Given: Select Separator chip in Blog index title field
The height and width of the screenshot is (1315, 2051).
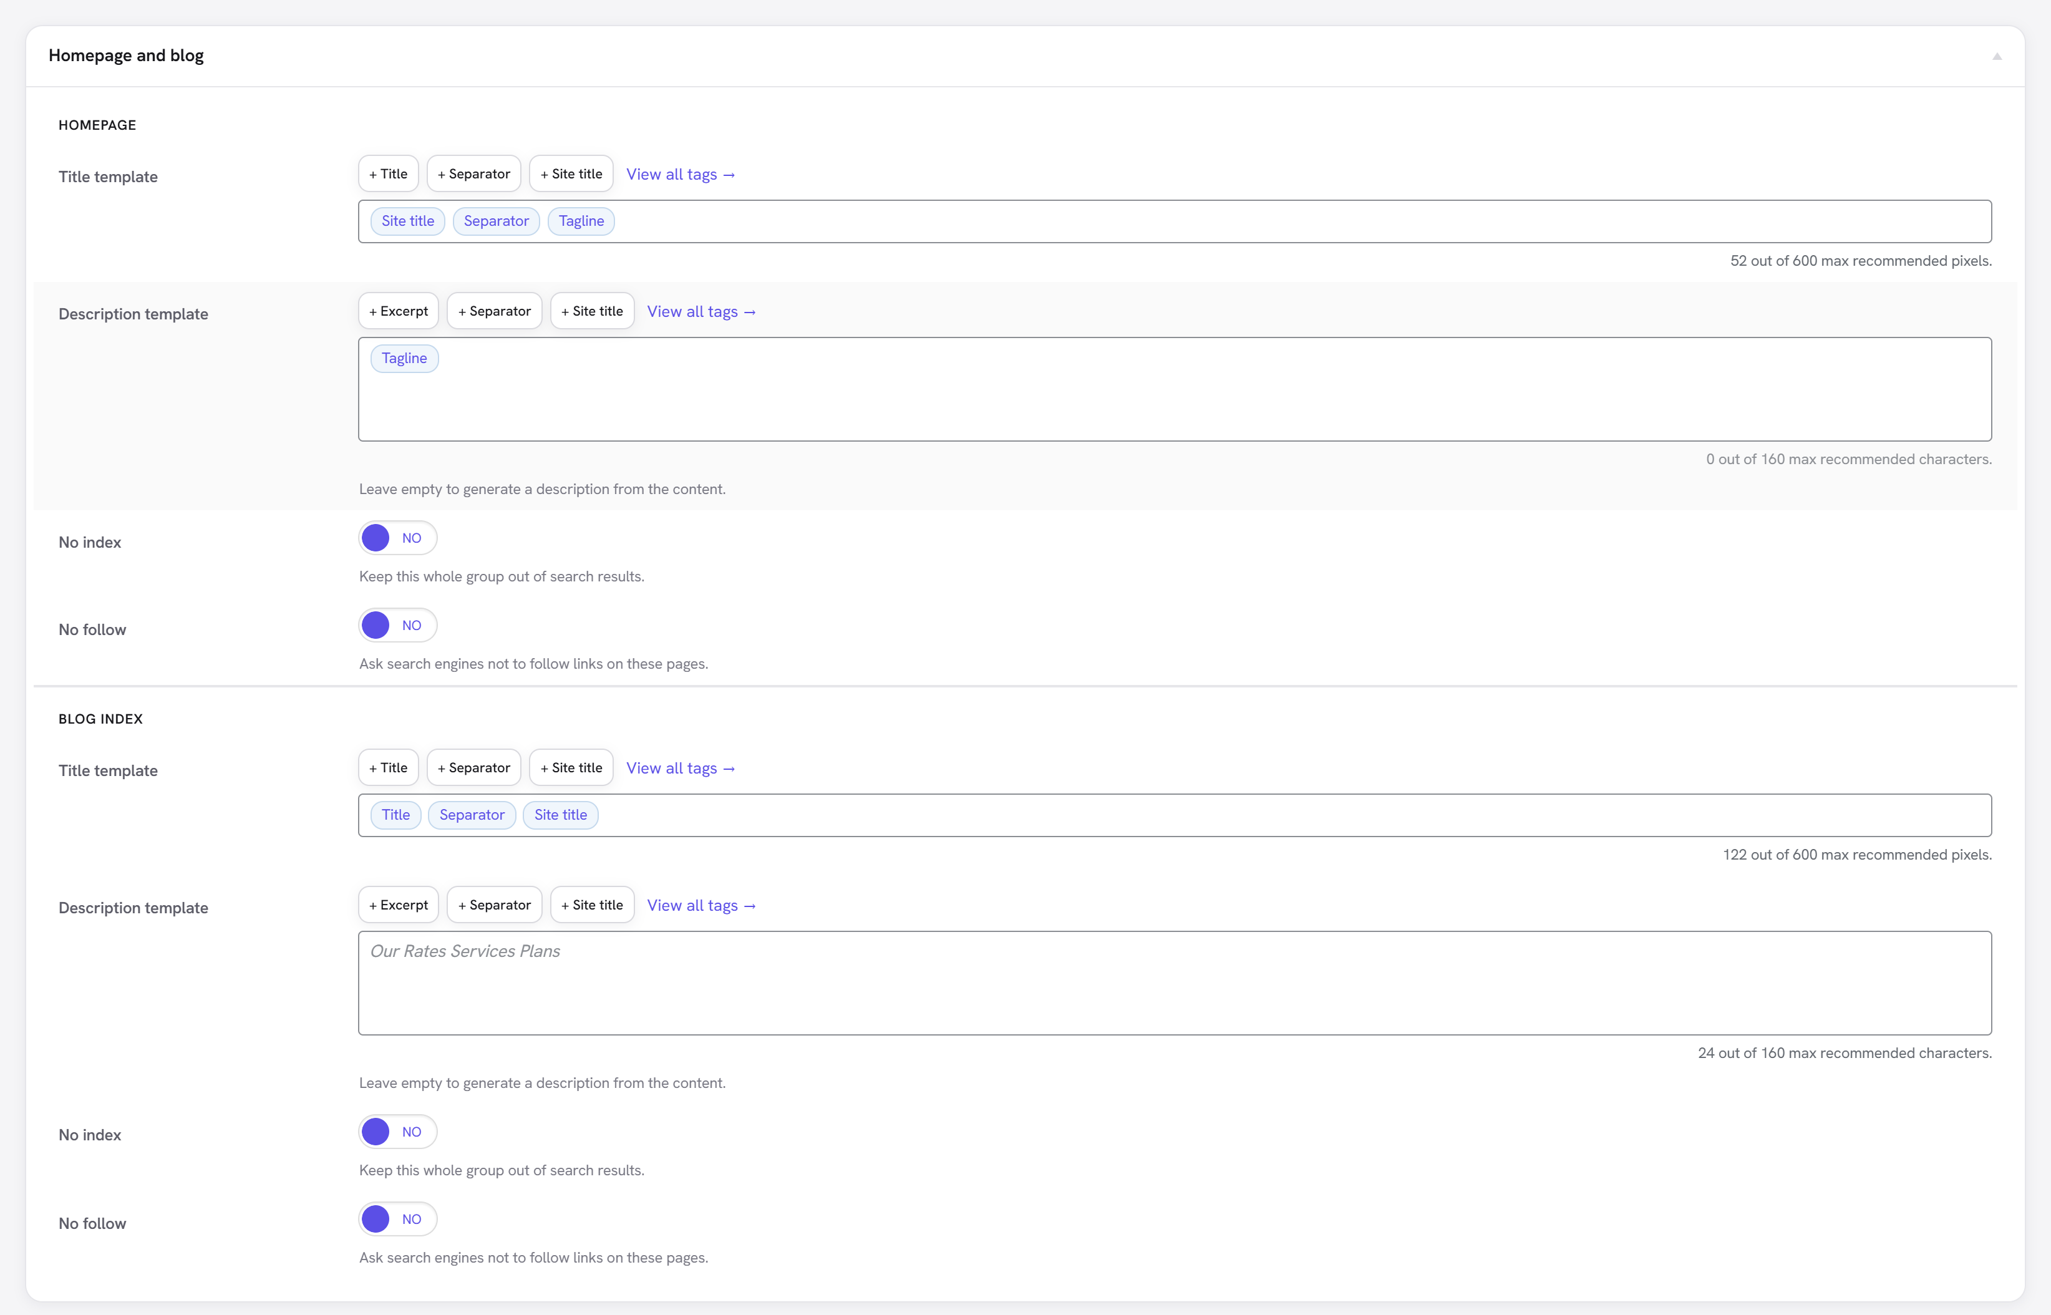Looking at the screenshot, I should (472, 815).
